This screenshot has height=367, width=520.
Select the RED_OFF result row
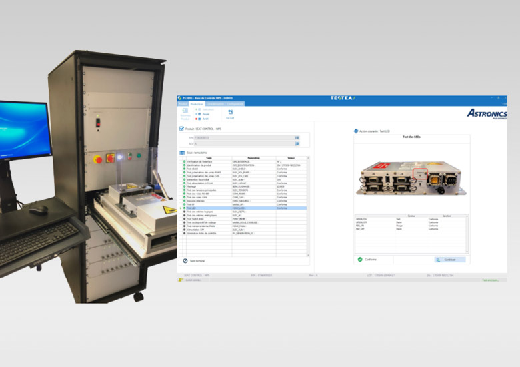411,229
